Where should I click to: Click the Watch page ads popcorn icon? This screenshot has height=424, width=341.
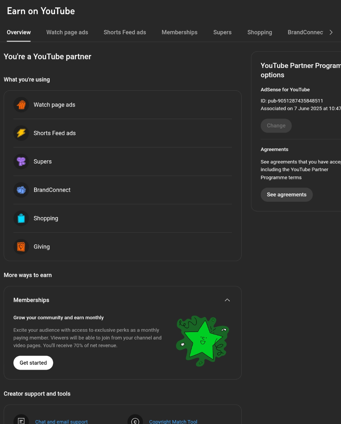[21, 105]
